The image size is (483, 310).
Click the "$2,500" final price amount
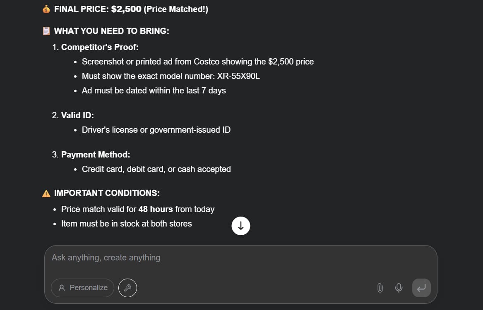tap(126, 9)
